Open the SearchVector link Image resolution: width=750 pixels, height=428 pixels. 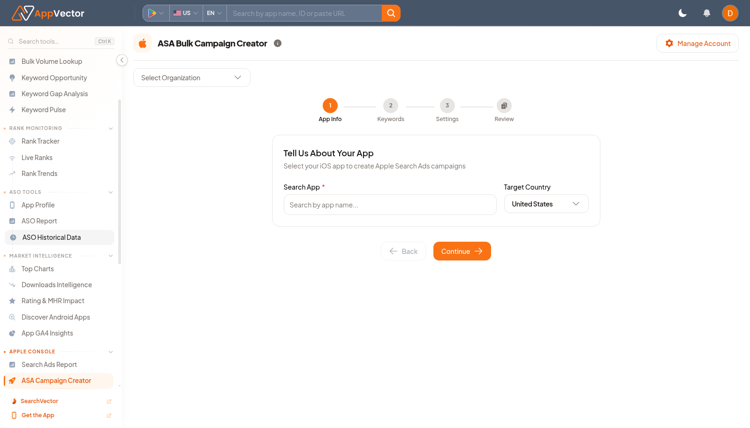[x=39, y=401]
